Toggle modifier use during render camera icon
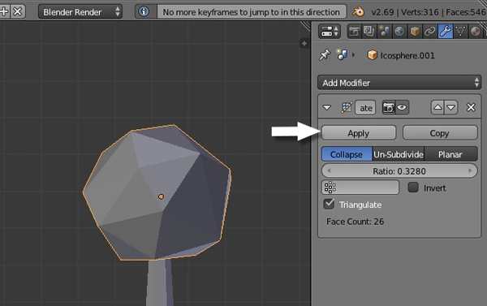487x306 pixels. click(389, 107)
